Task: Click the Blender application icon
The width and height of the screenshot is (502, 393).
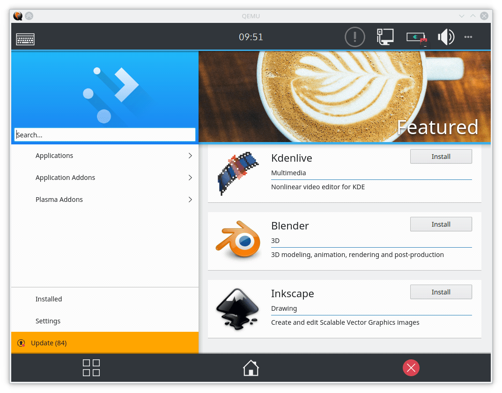Action: click(237, 240)
